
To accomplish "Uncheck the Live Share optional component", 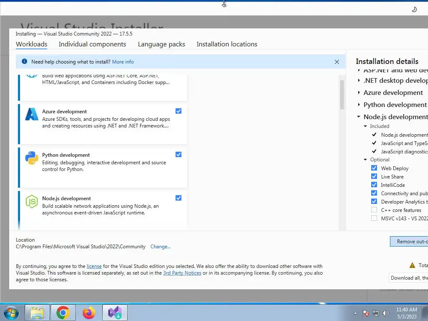I will [374, 176].
